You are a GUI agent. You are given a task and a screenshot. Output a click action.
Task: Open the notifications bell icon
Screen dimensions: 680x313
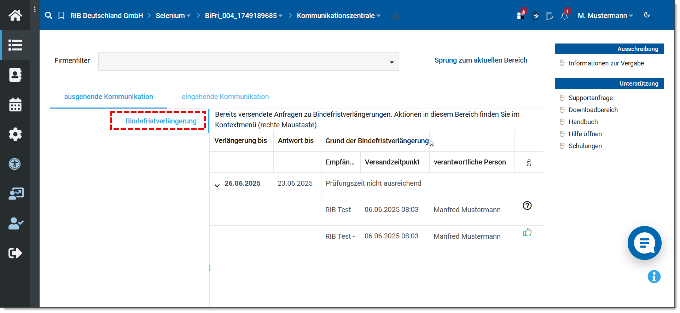(x=564, y=16)
